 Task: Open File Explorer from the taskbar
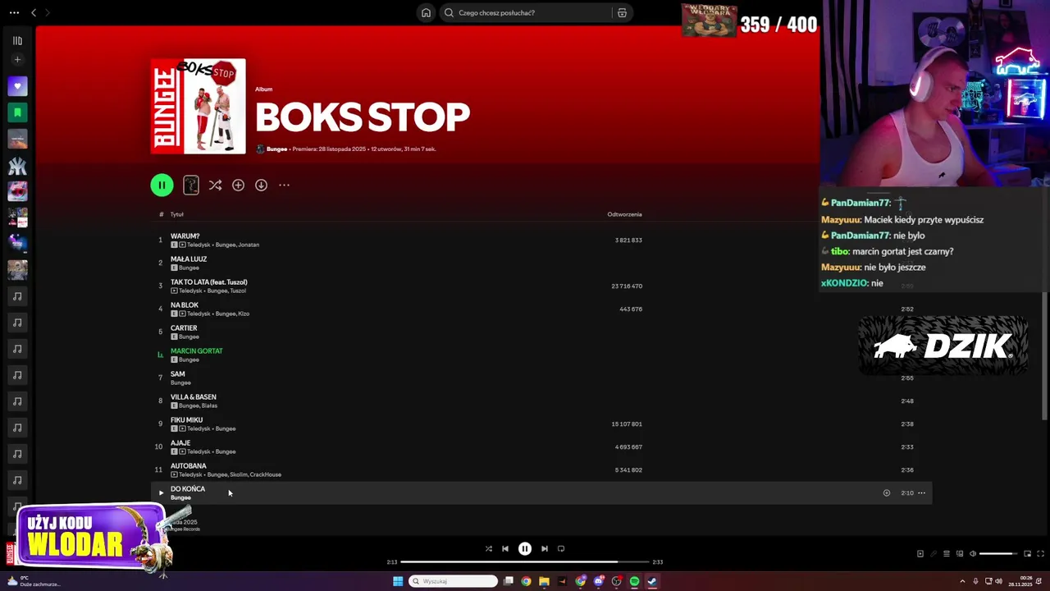tap(544, 581)
